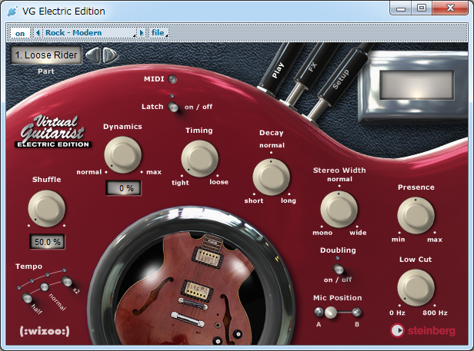Click the Dynamics knob
This screenshot has width=474, height=351.
click(x=123, y=154)
